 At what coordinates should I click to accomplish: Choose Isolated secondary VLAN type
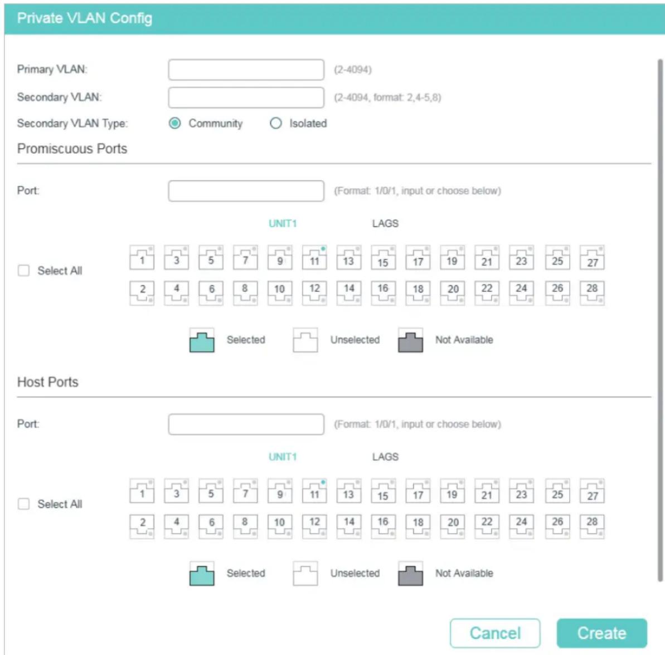click(x=276, y=123)
